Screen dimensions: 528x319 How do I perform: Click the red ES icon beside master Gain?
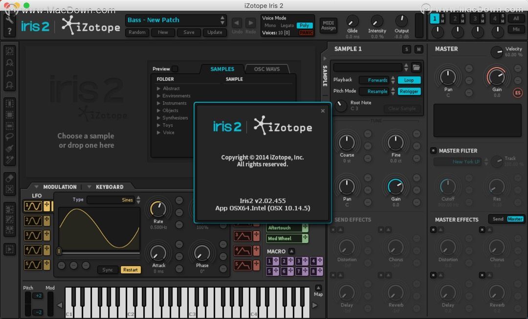click(518, 92)
